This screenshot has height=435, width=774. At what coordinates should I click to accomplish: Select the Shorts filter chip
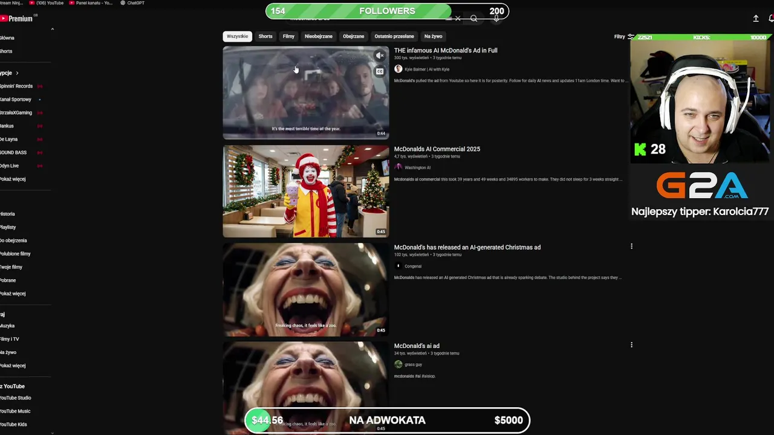coord(265,36)
